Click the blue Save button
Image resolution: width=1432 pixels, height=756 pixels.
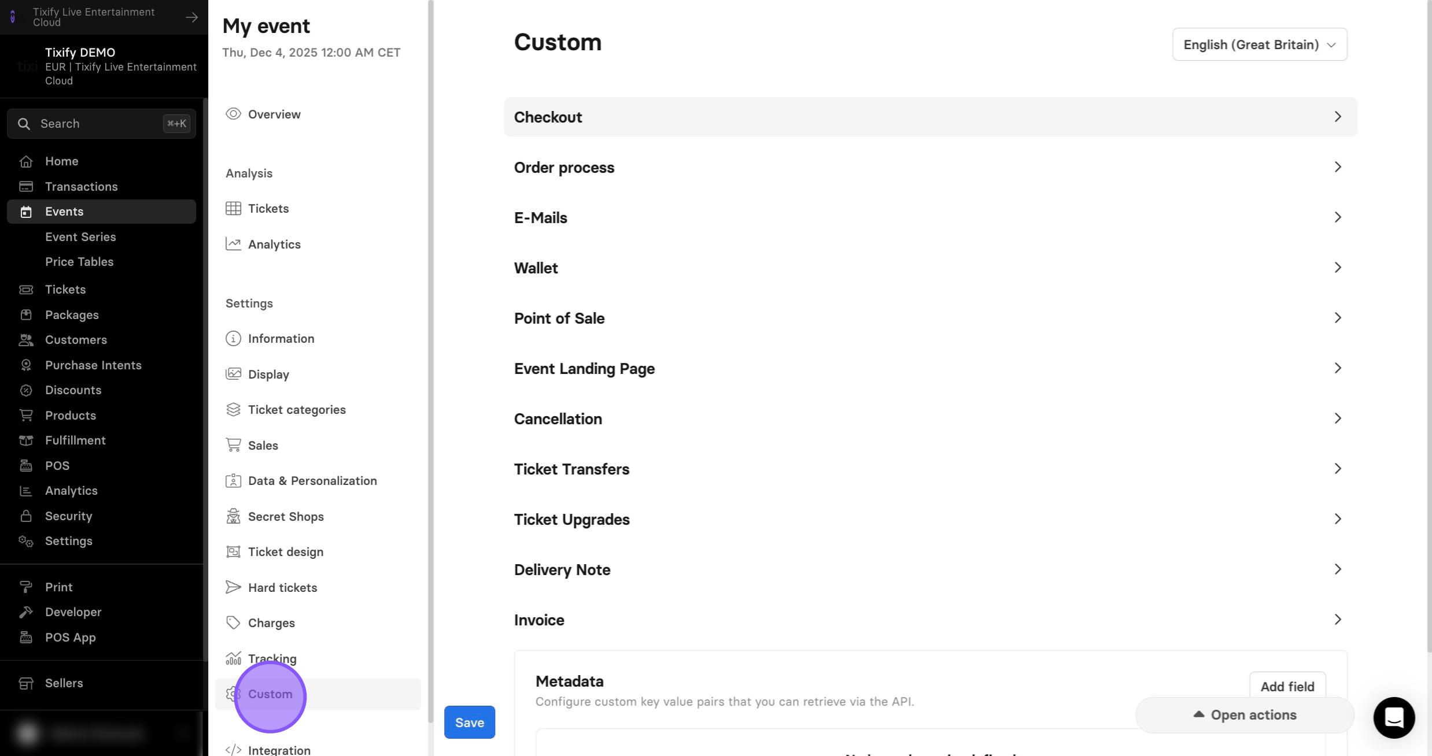pyautogui.click(x=469, y=722)
